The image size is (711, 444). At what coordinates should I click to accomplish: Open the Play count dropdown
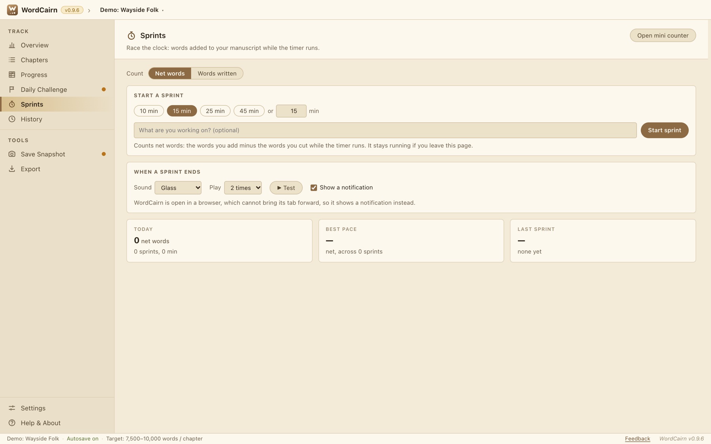(243, 188)
